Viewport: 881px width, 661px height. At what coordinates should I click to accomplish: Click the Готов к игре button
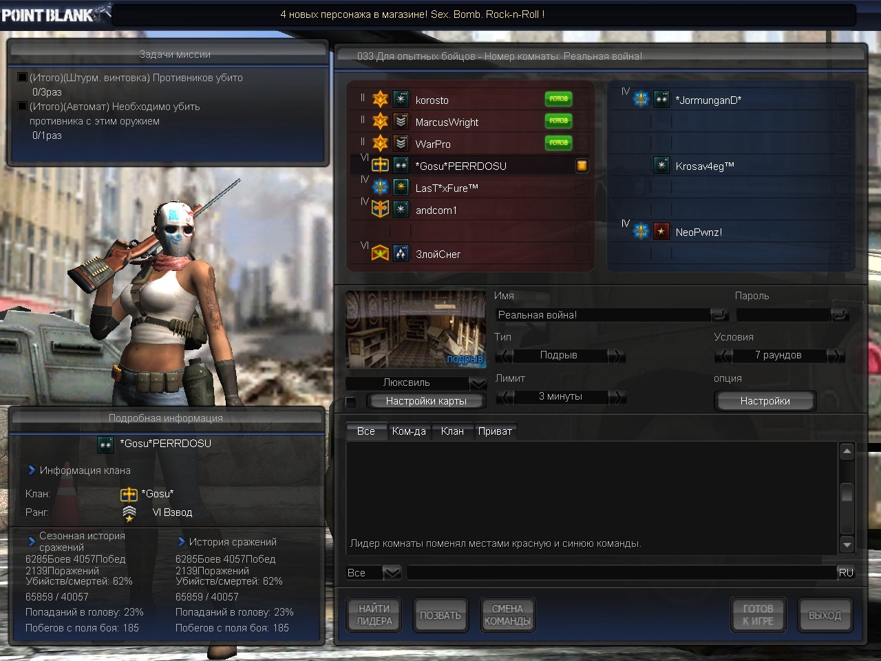(x=758, y=615)
